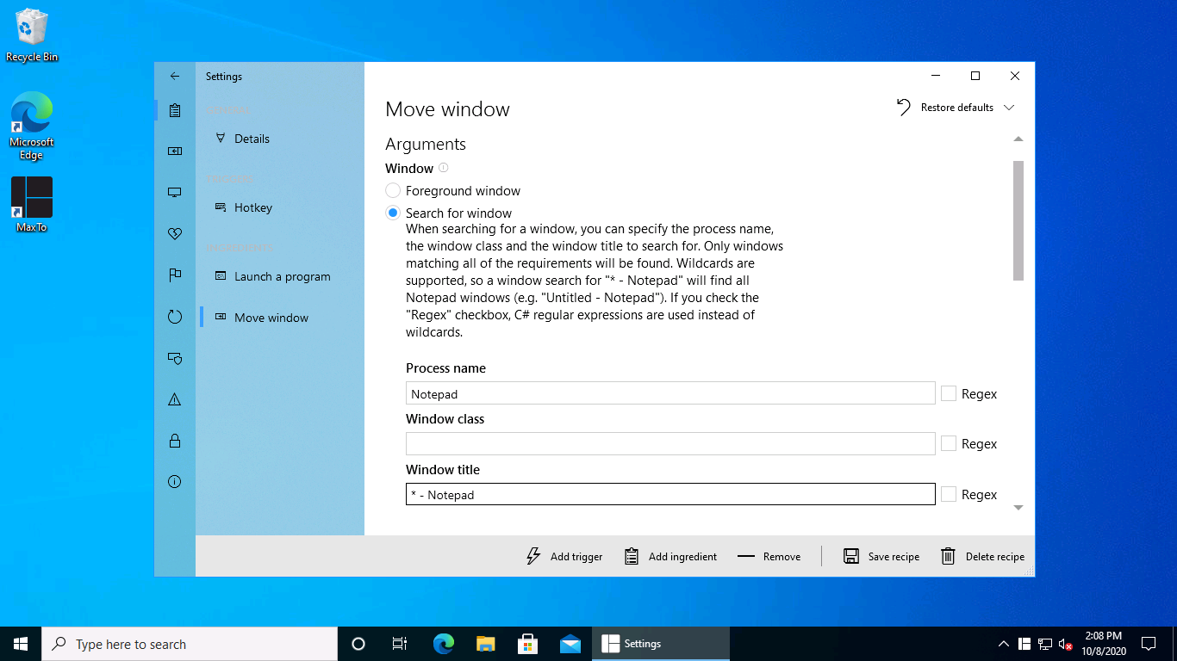Click the circular refresh arrow sidebar icon
The width and height of the screenshot is (1177, 661).
pos(175,317)
